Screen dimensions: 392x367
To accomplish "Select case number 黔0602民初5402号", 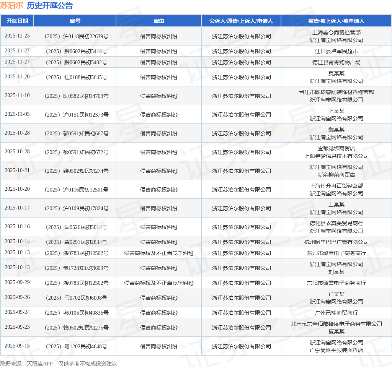I will click(77, 62).
